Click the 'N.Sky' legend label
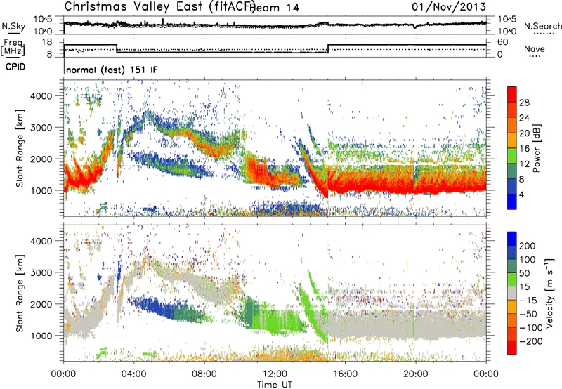Viewport: 562px width, 389px height. [x=13, y=26]
